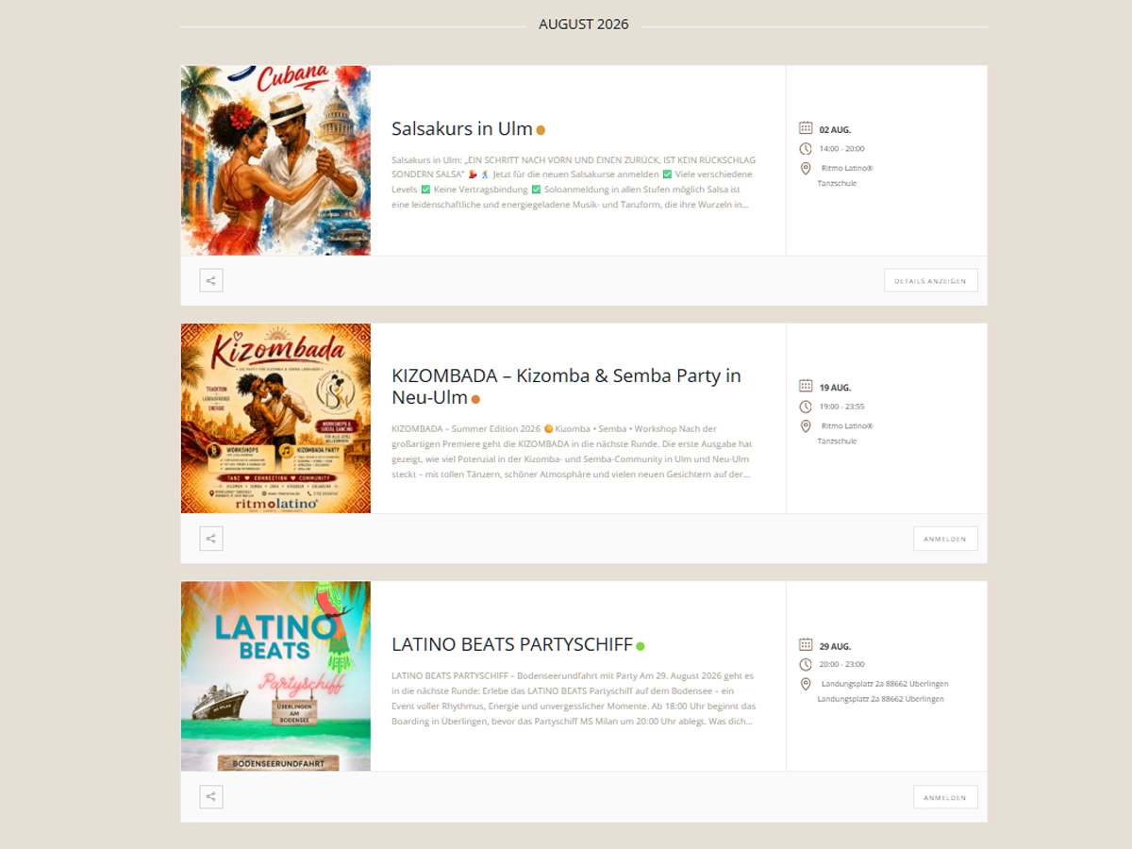Share the Salsakurs in Ulm event
The height and width of the screenshot is (849, 1132).
click(x=211, y=280)
